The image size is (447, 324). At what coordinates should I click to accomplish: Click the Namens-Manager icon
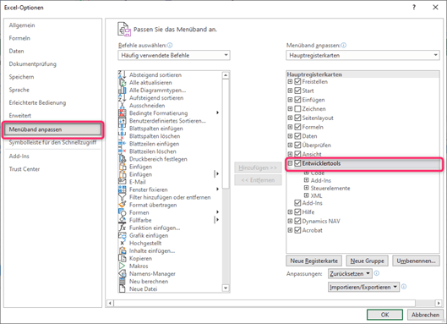(x=122, y=274)
